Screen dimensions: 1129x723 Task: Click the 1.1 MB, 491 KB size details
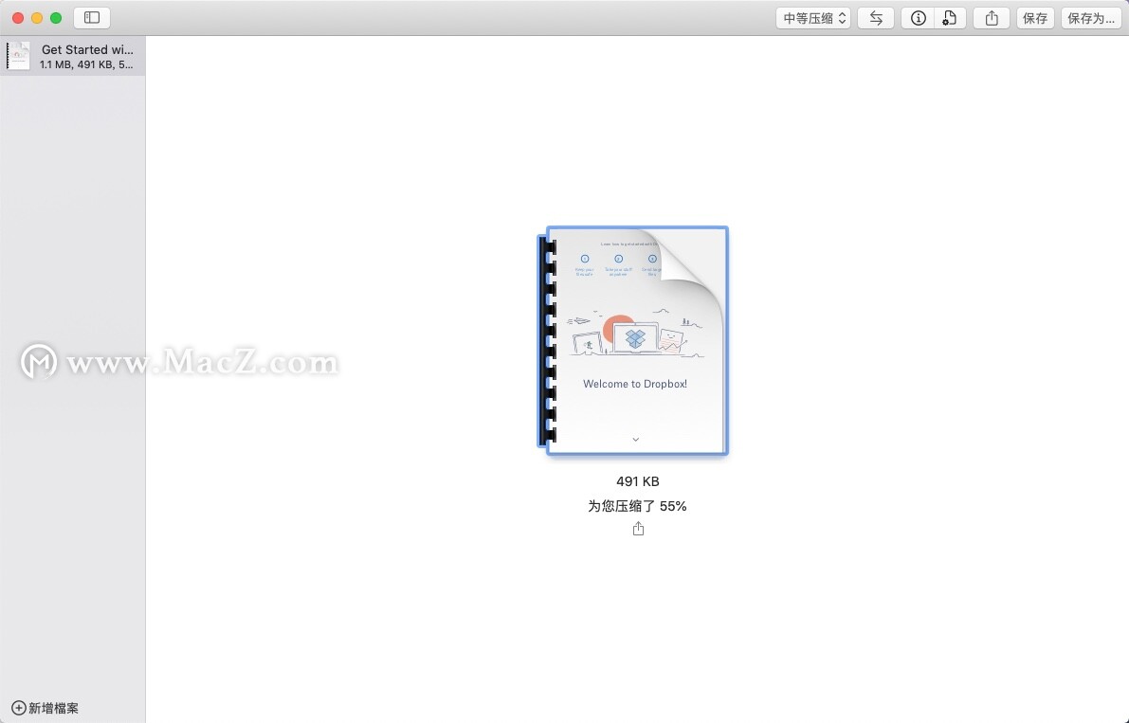coord(86,64)
